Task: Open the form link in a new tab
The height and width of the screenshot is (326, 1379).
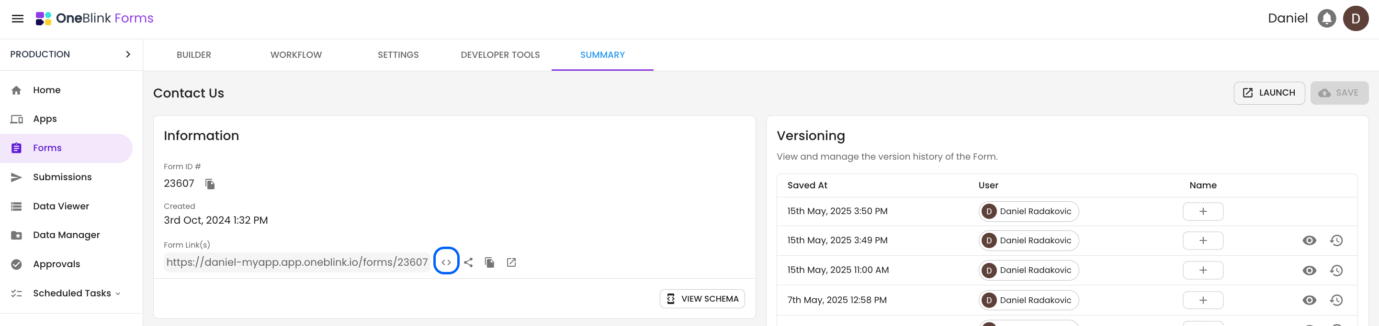Action: 511,262
